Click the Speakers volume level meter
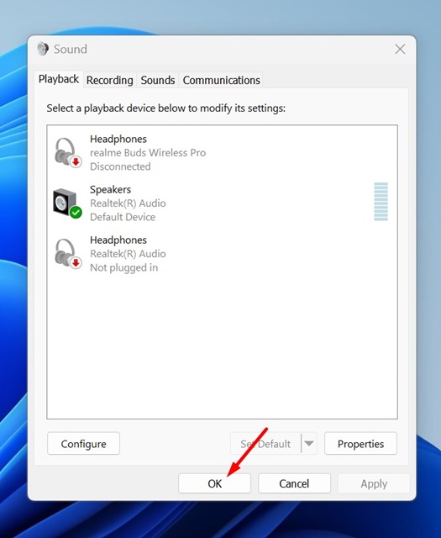Image resolution: width=441 pixels, height=538 pixels. (x=381, y=202)
